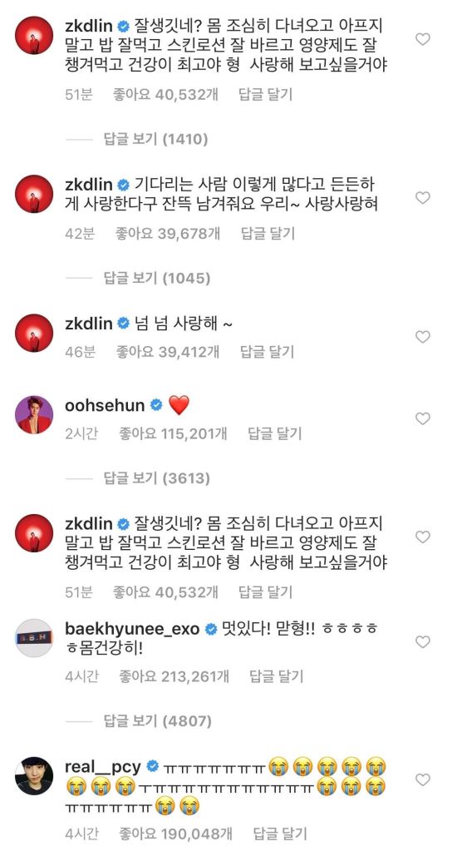457x861 pixels.
Task: Like baekhyunee_exo's comment with heart icon
Action: [x=422, y=641]
